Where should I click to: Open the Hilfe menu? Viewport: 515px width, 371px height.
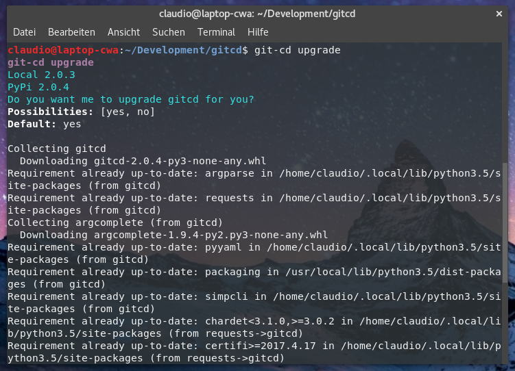coord(258,32)
